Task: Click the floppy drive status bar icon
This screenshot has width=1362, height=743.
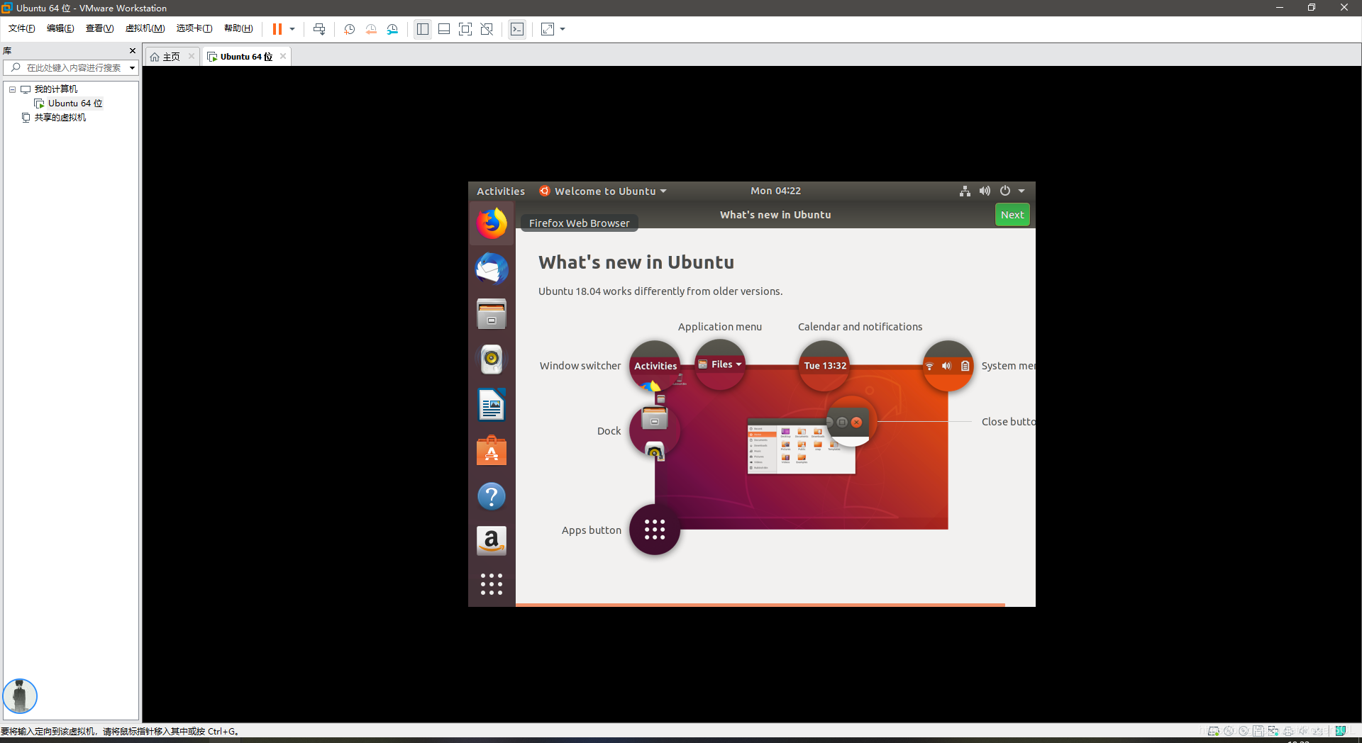Action: (1258, 731)
